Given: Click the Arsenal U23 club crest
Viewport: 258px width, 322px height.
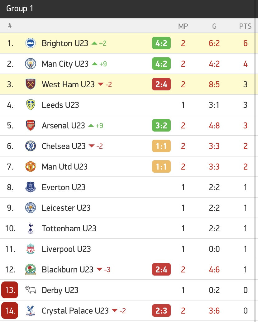Looking at the screenshot, I should 31,126.
